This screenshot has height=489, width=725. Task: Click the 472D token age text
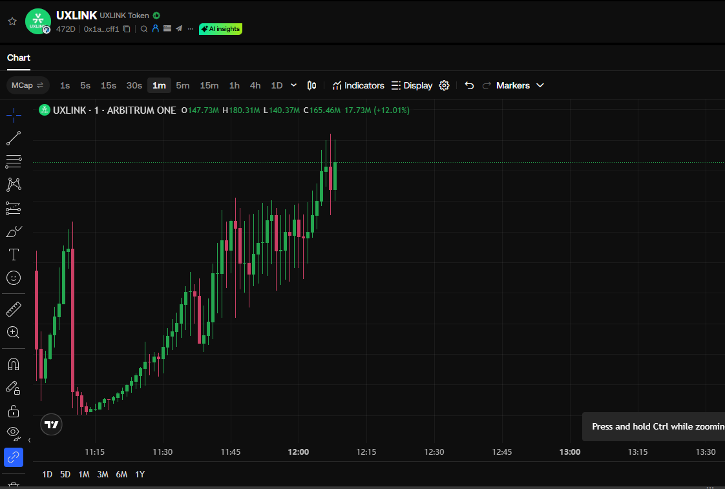(x=66, y=28)
